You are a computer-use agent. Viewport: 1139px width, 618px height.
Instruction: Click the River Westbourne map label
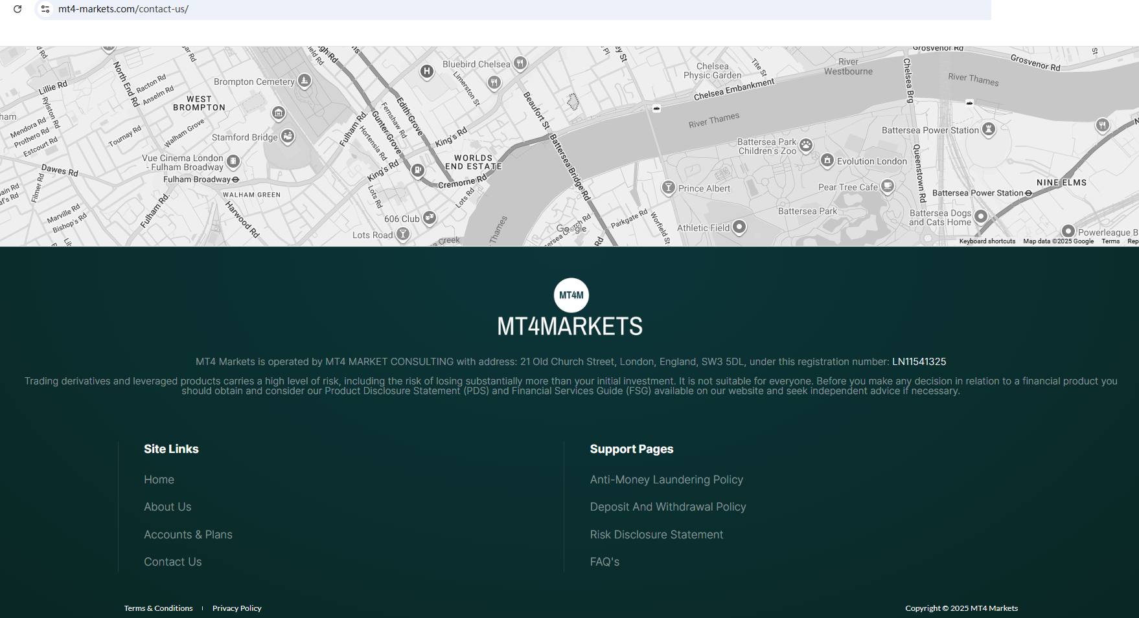tap(848, 67)
